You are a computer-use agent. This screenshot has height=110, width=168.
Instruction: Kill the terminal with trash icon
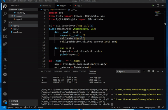[153, 71]
